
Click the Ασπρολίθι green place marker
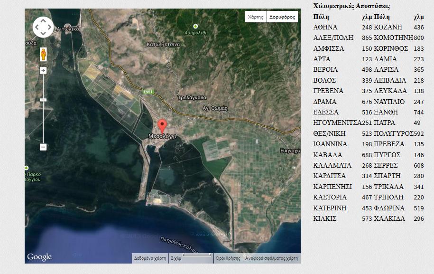click(195, 26)
